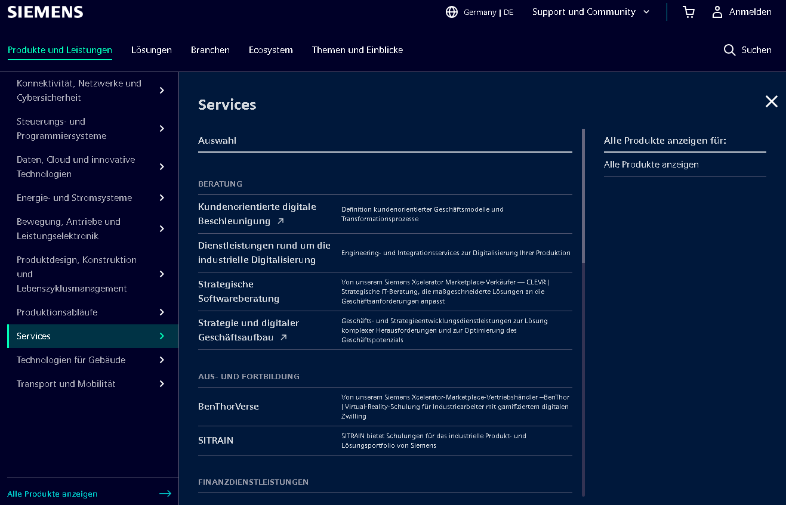
Task: Open the shopping cart icon
Action: click(689, 12)
